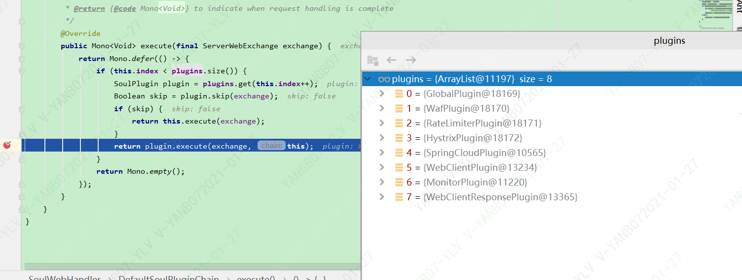Click the plugins popup title bar
Viewport: 742px width, 280px height.
click(x=552, y=41)
